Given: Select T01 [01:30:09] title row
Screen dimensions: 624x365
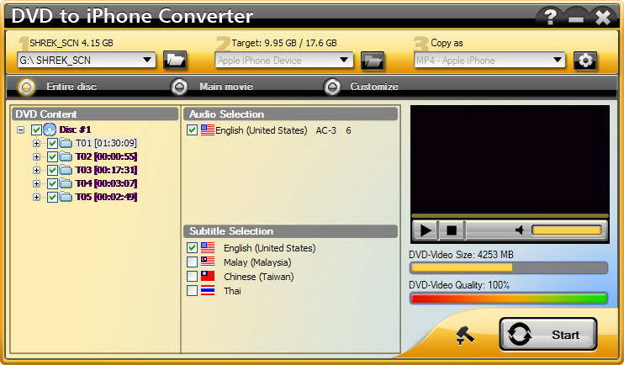Looking at the screenshot, I should pyautogui.click(x=106, y=143).
